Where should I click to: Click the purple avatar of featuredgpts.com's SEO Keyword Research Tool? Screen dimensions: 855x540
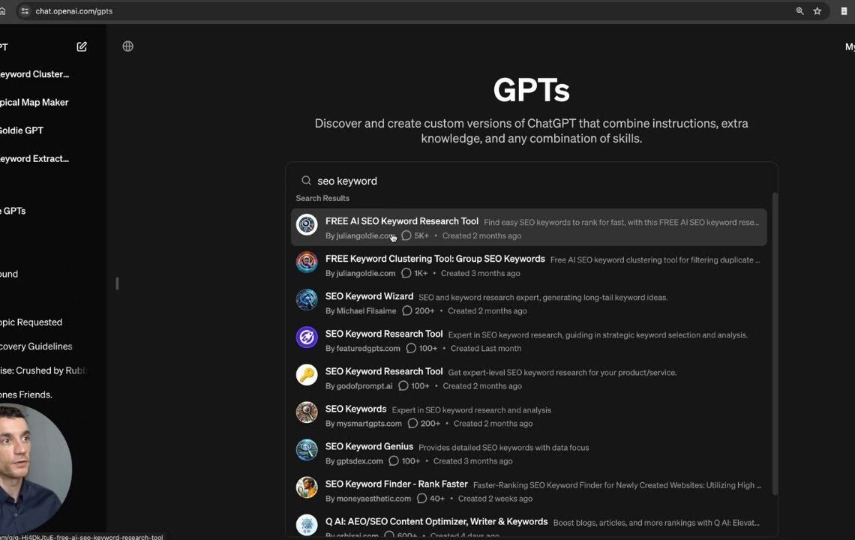(307, 337)
